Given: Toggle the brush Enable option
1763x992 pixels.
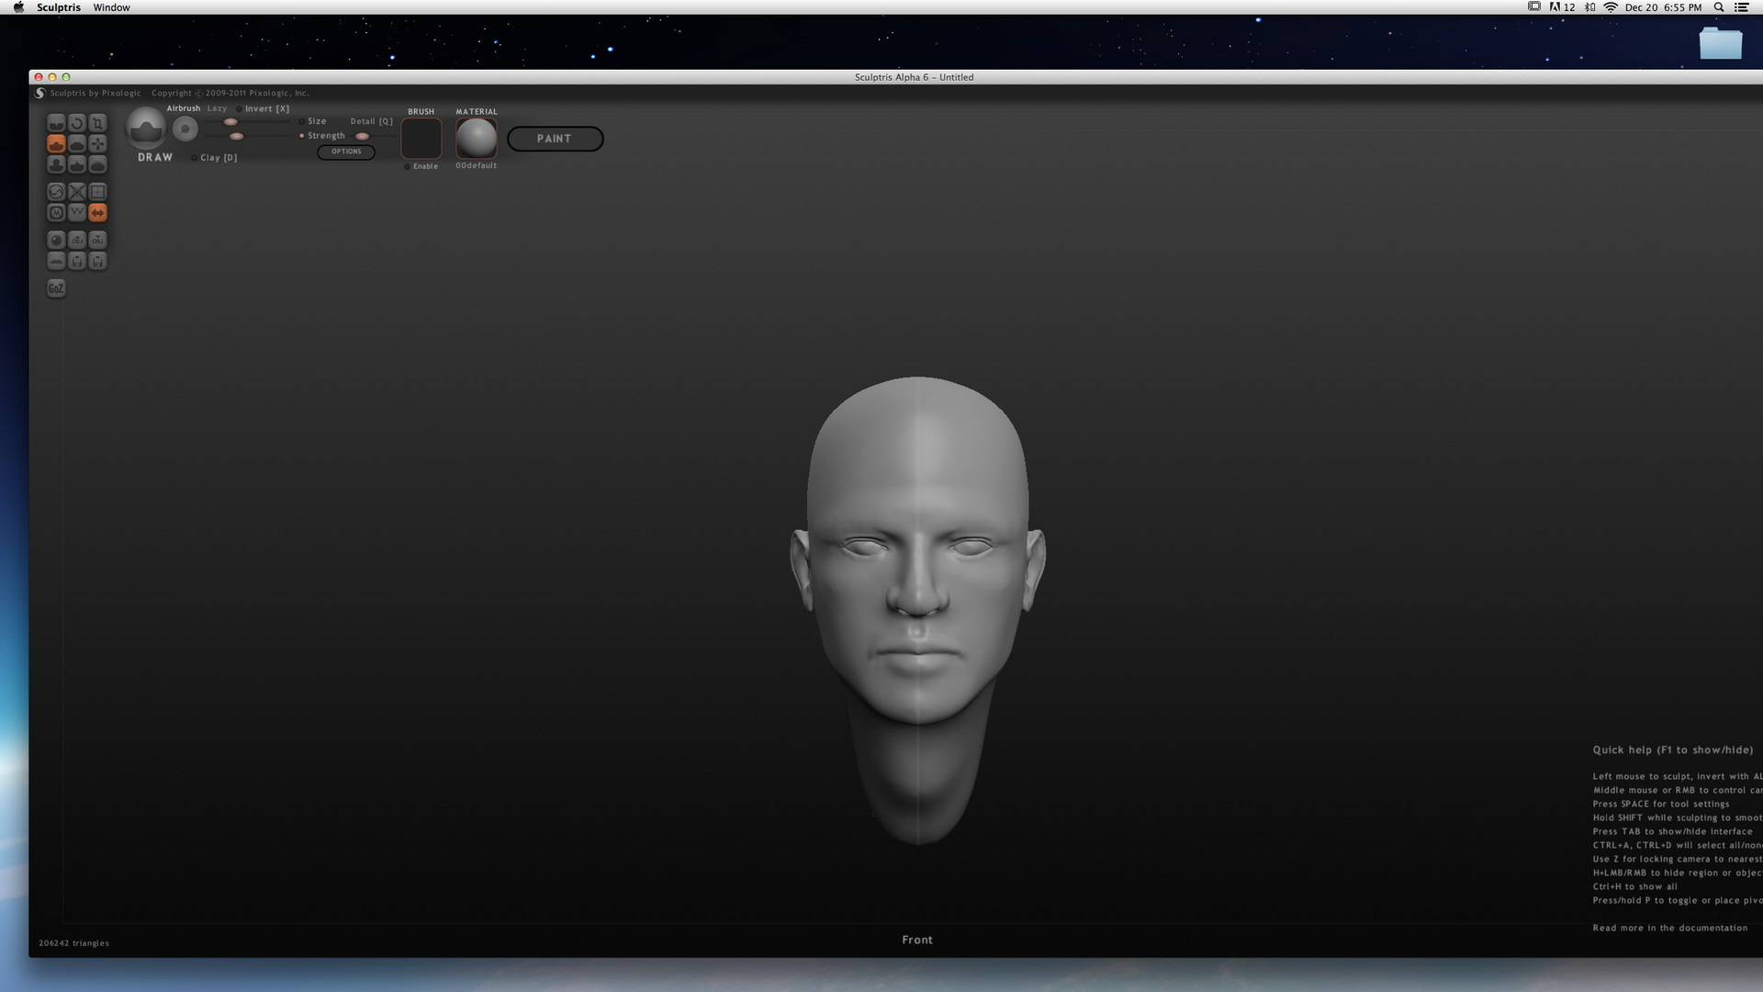Looking at the screenshot, I should (x=407, y=166).
